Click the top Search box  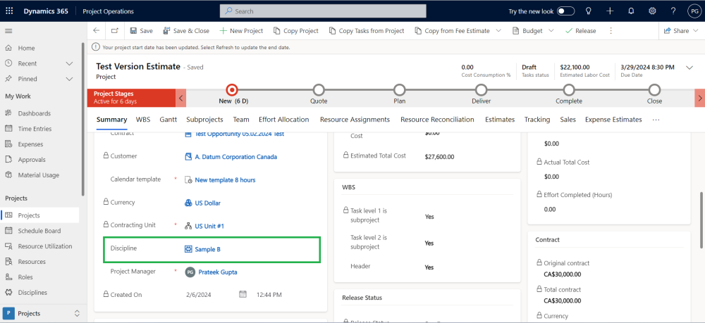323,11
